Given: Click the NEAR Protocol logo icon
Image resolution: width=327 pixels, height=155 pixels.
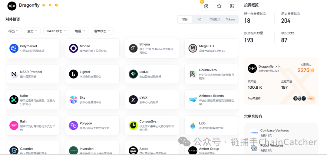Looking at the screenshot, I should tap(14, 74).
